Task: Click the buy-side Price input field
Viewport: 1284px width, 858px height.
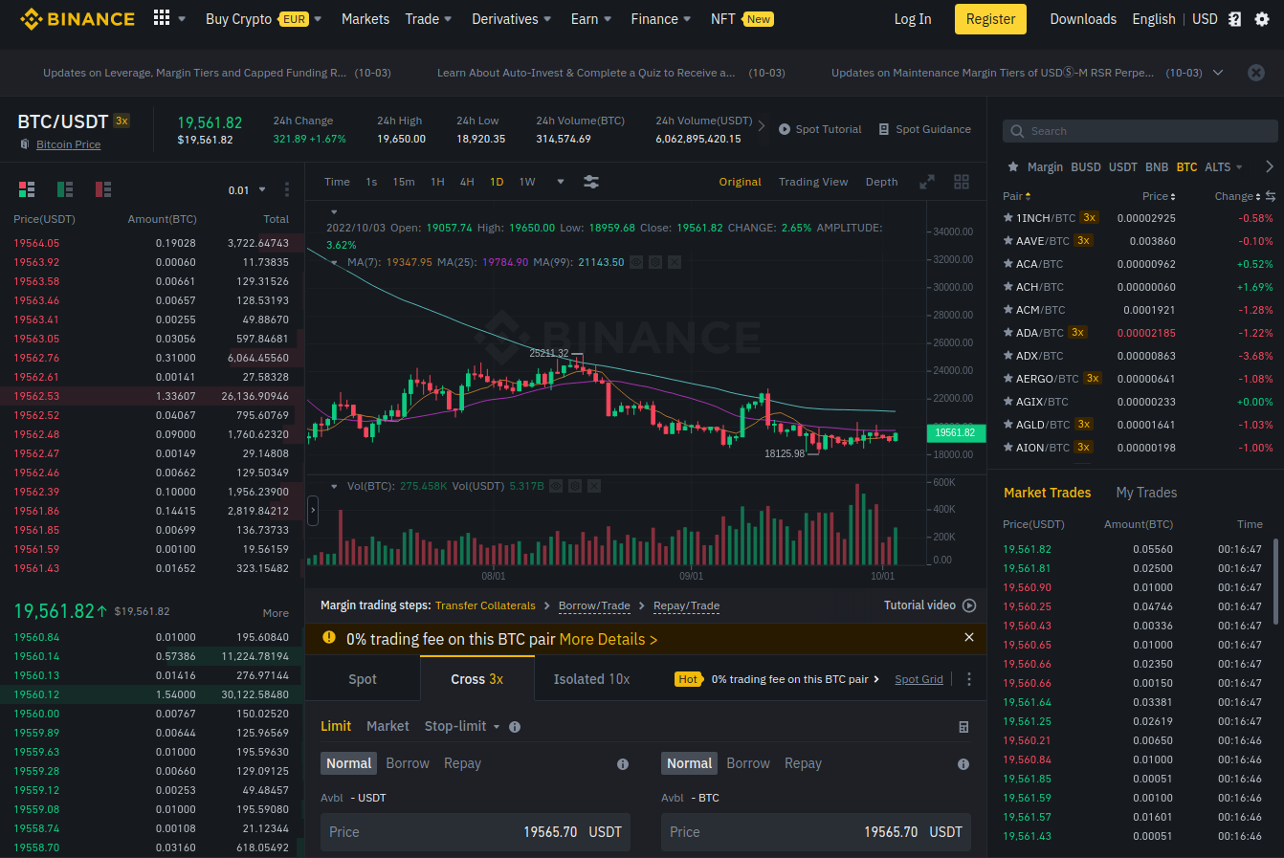Action: pos(476,832)
